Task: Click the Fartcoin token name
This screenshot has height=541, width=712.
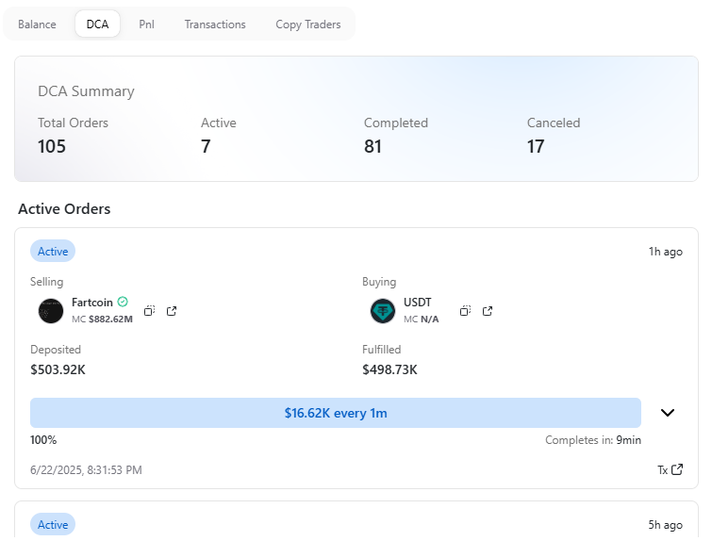Action: click(91, 303)
